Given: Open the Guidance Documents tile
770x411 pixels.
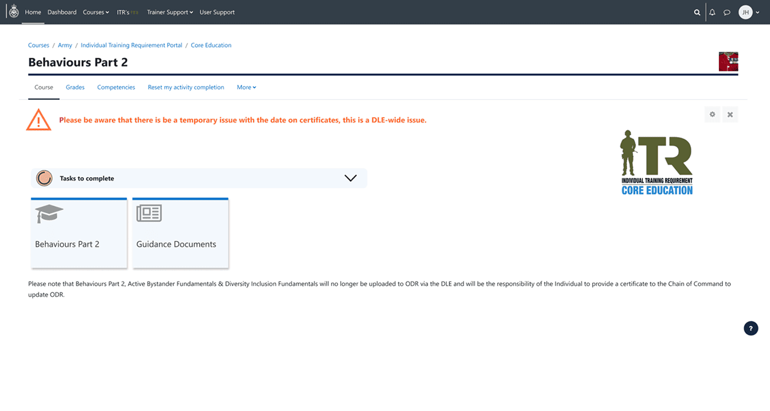Looking at the screenshot, I should (180, 233).
